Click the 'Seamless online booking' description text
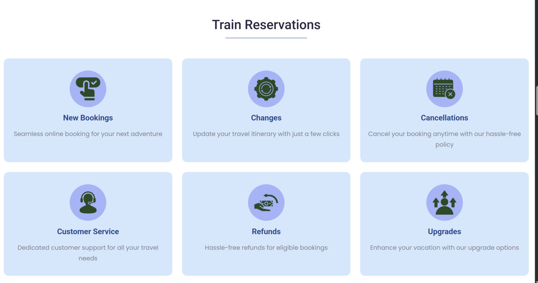The width and height of the screenshot is (538, 283). tap(88, 134)
